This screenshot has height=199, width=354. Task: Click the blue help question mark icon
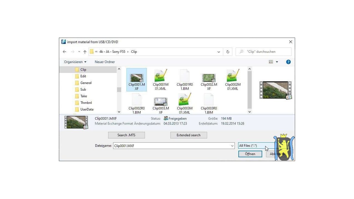[288, 62]
